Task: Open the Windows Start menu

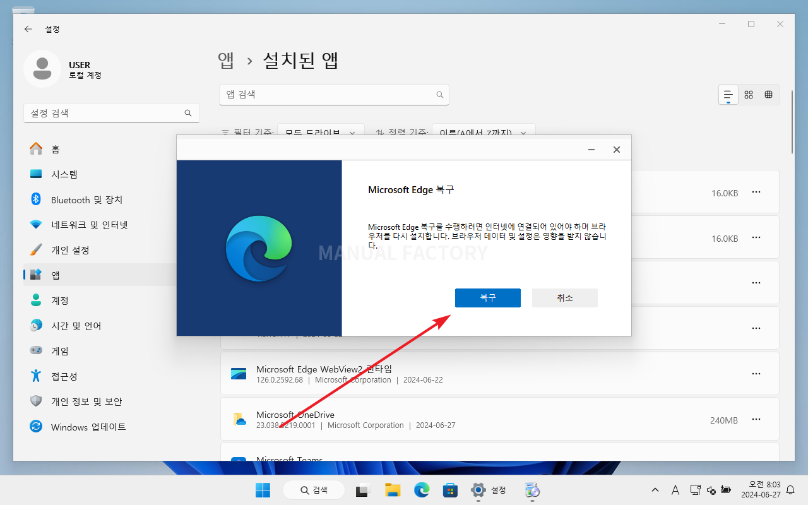Action: point(263,490)
